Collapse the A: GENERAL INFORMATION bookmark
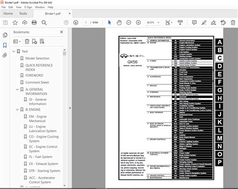This screenshot has width=238, height=189. tap(17, 89)
